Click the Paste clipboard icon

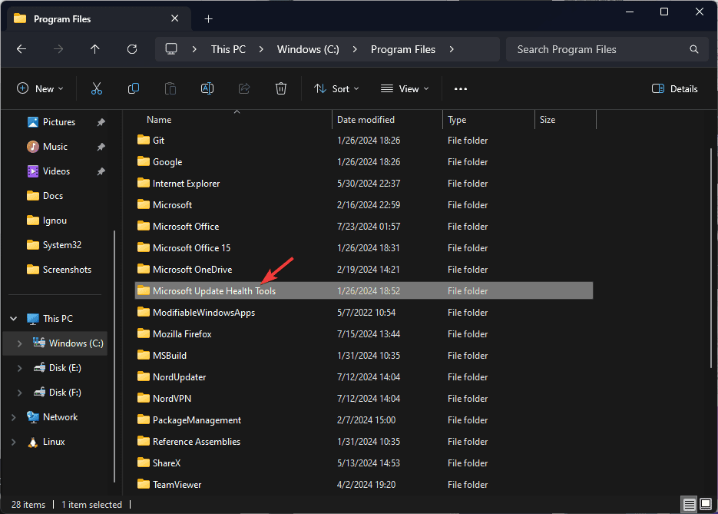tap(170, 88)
